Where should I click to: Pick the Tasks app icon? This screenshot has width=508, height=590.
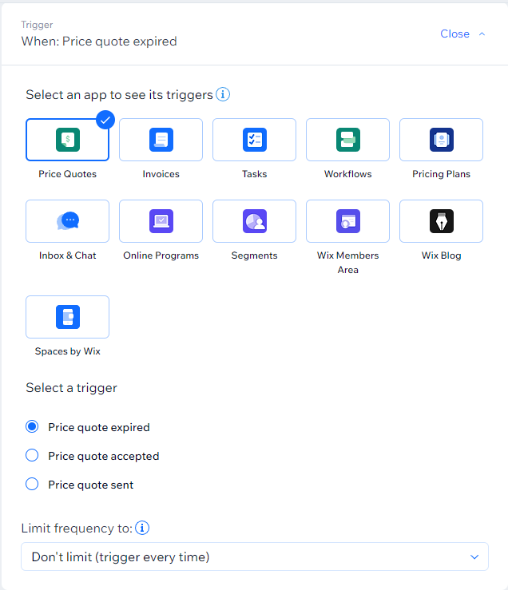[x=254, y=140]
